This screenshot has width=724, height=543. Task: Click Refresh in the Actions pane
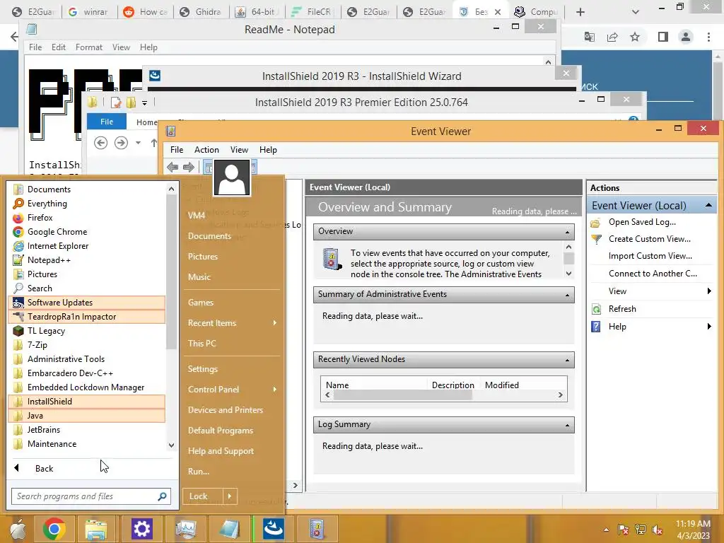coord(622,309)
